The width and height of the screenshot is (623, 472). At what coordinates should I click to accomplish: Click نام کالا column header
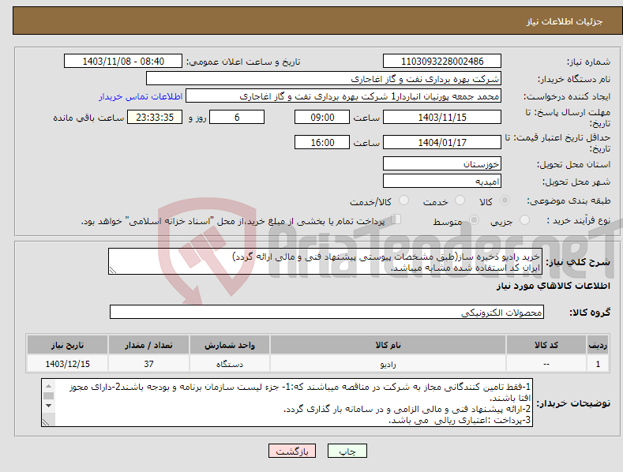coord(388,345)
